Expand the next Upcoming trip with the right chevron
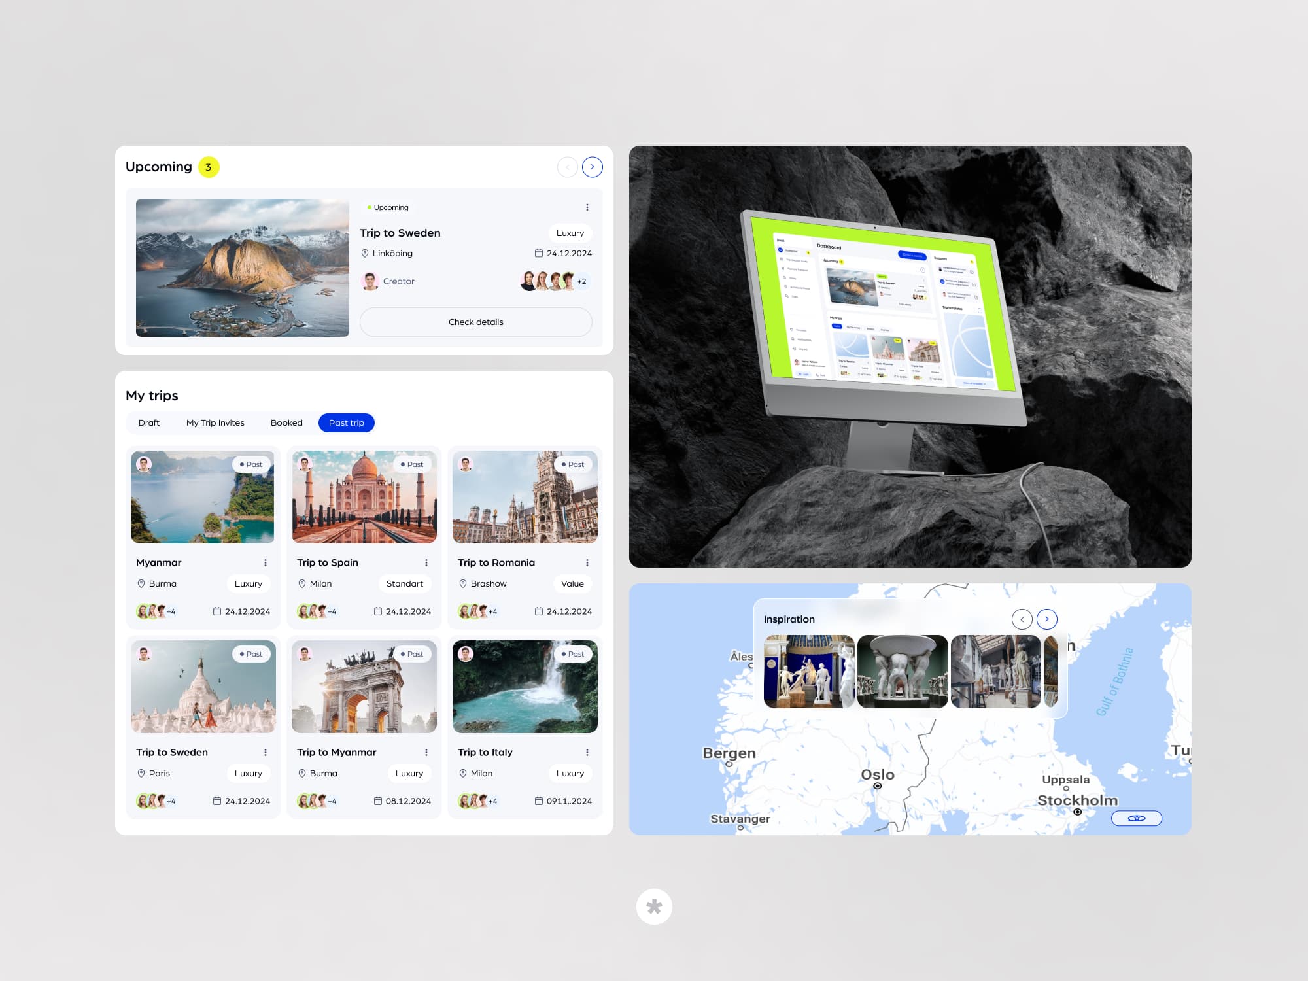1308x981 pixels. pos(593,167)
